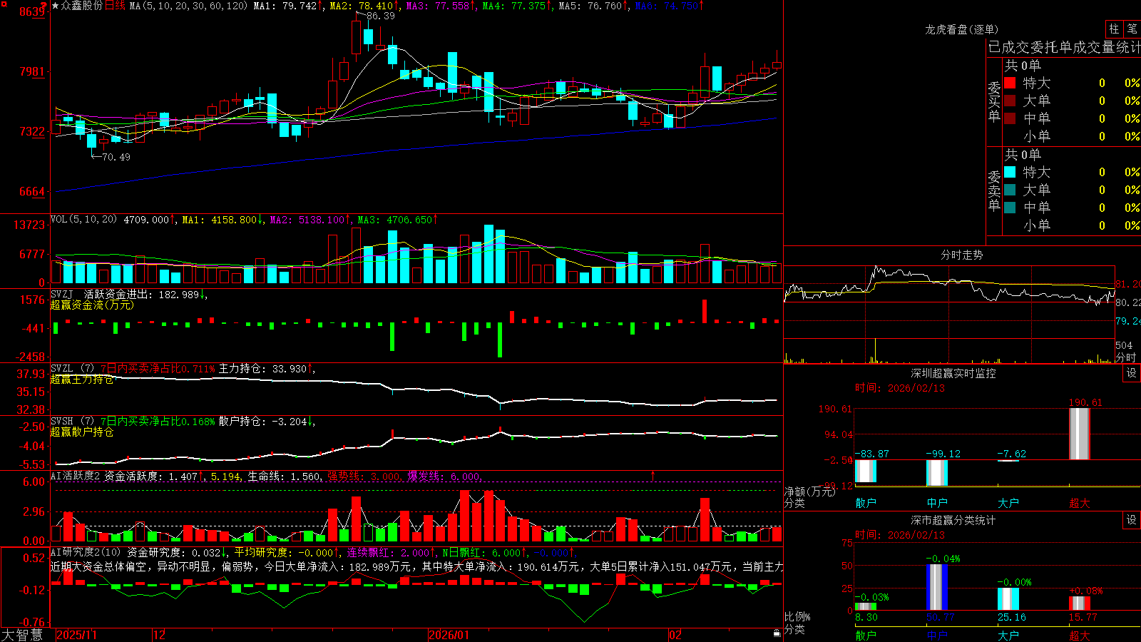Click the 龙虎看盘(逐单) panel title
Image resolution: width=1141 pixels, height=642 pixels.
[x=961, y=29]
